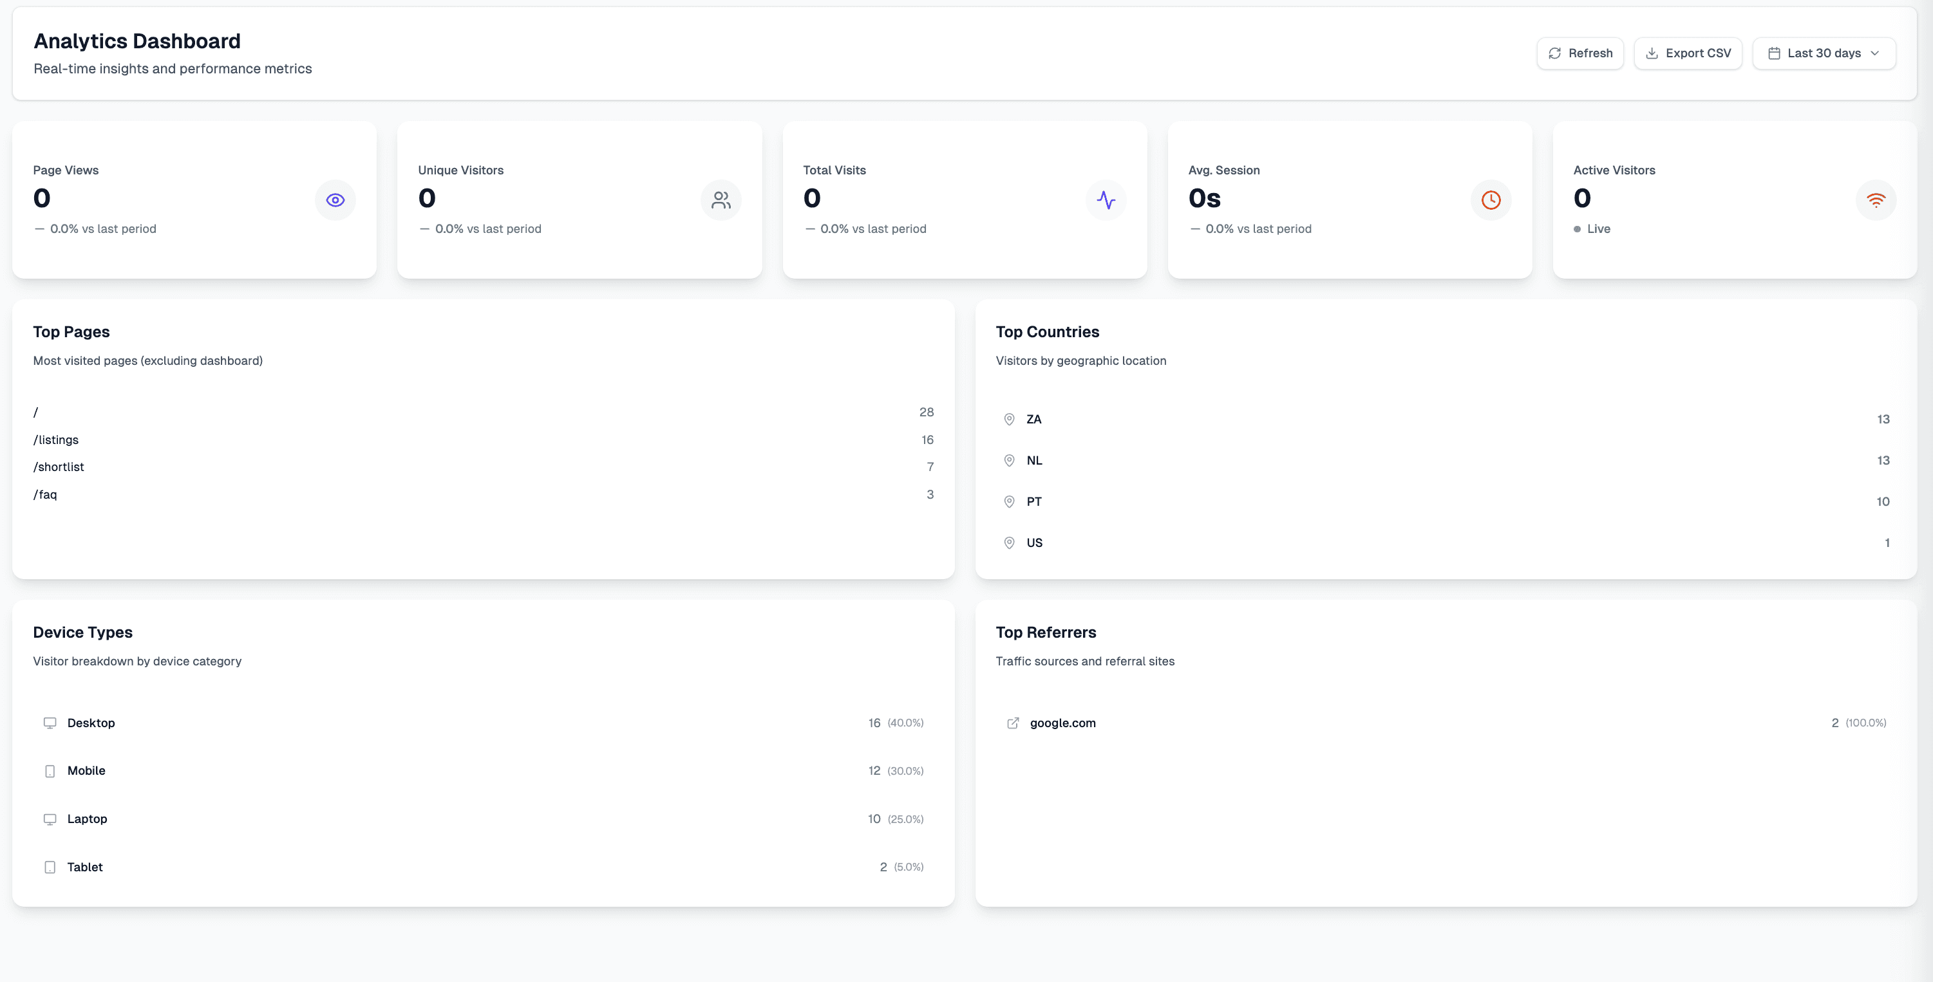Click the calendar icon in date range selector

(x=1773, y=53)
